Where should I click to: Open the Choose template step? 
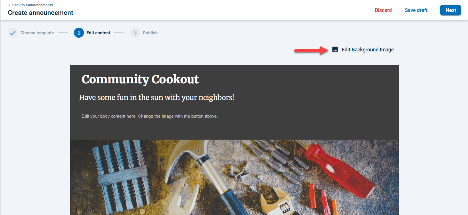37,33
